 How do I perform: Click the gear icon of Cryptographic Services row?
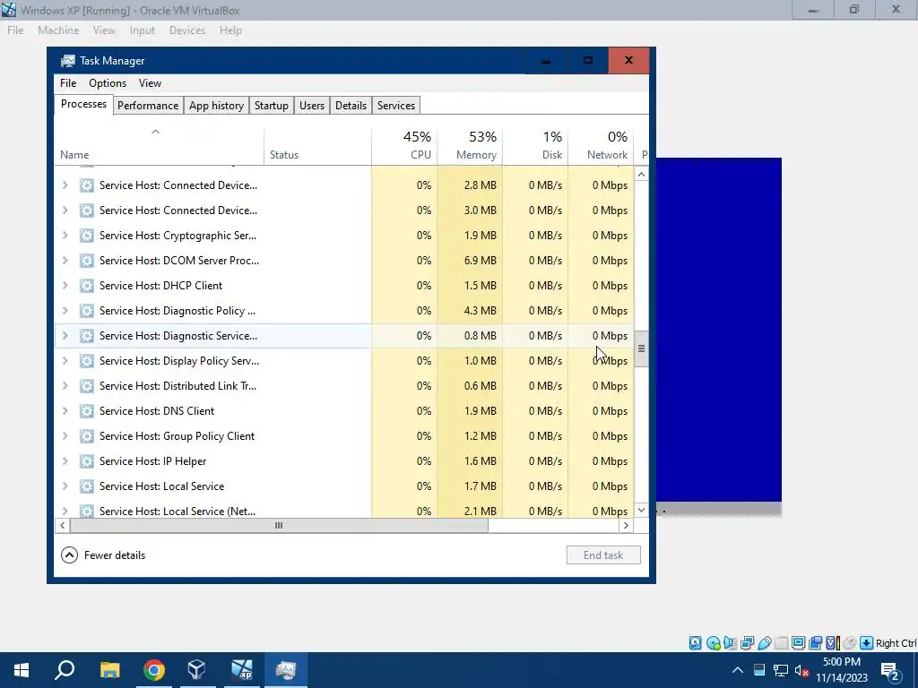tap(87, 236)
